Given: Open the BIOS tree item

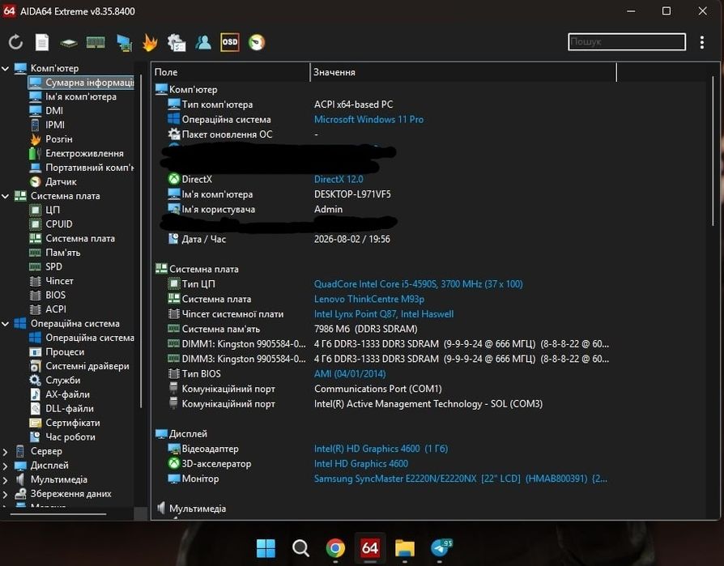Looking at the screenshot, I should 47,296.
